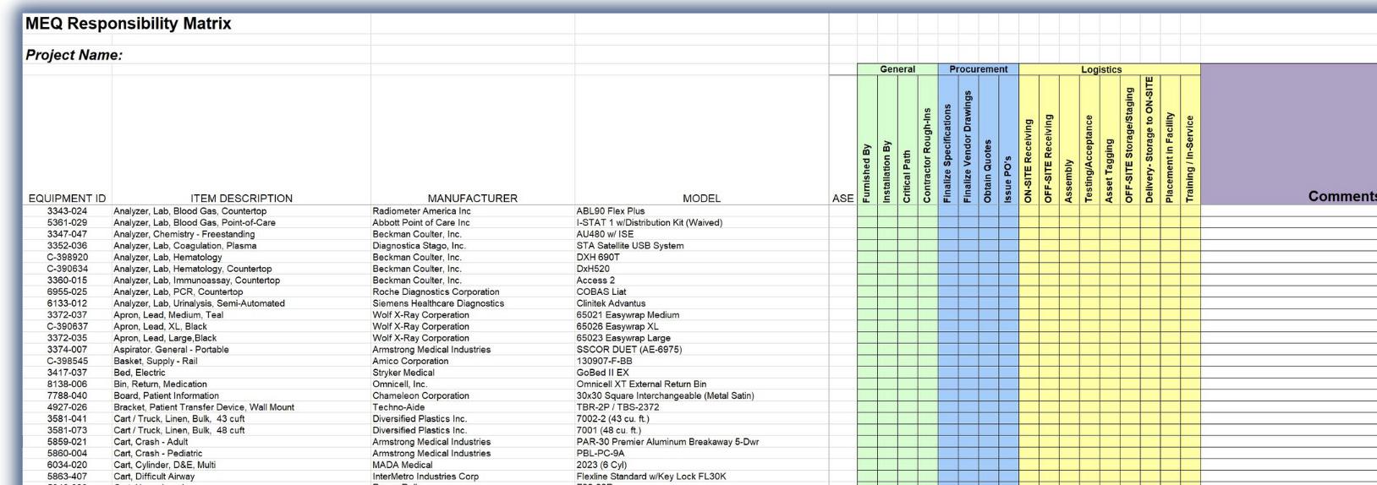
Task: Click model SSCOR DUET (AE-6975)
Action: coord(628,350)
